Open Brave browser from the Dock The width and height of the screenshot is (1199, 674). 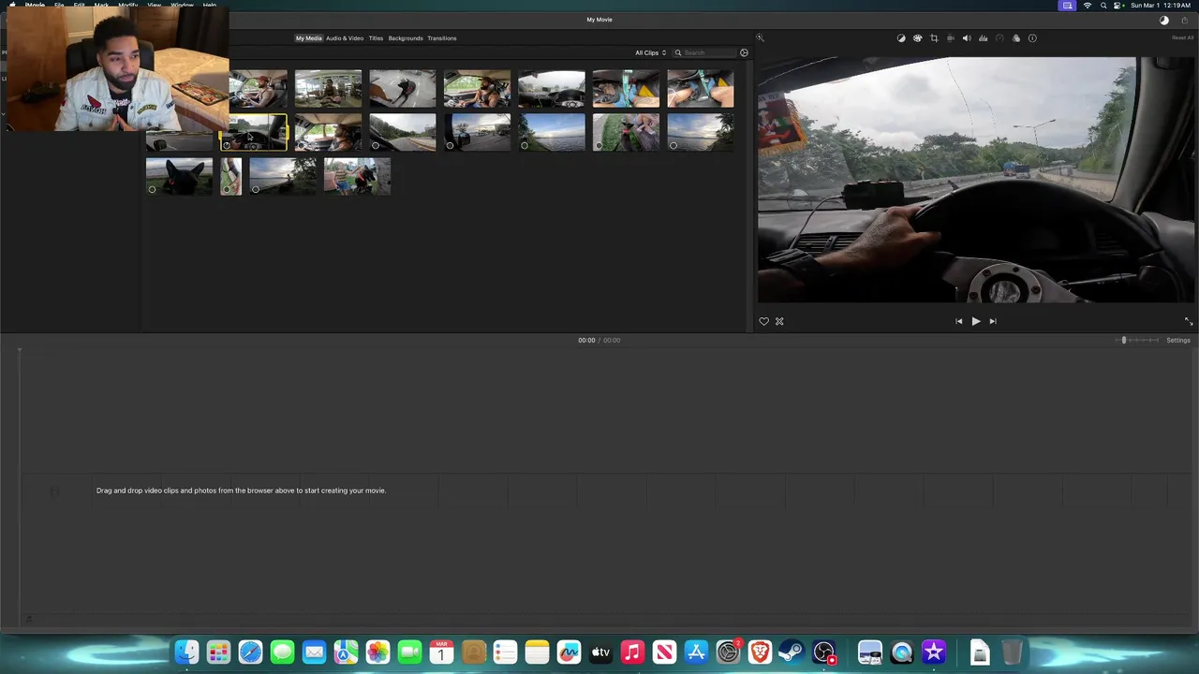(x=760, y=652)
